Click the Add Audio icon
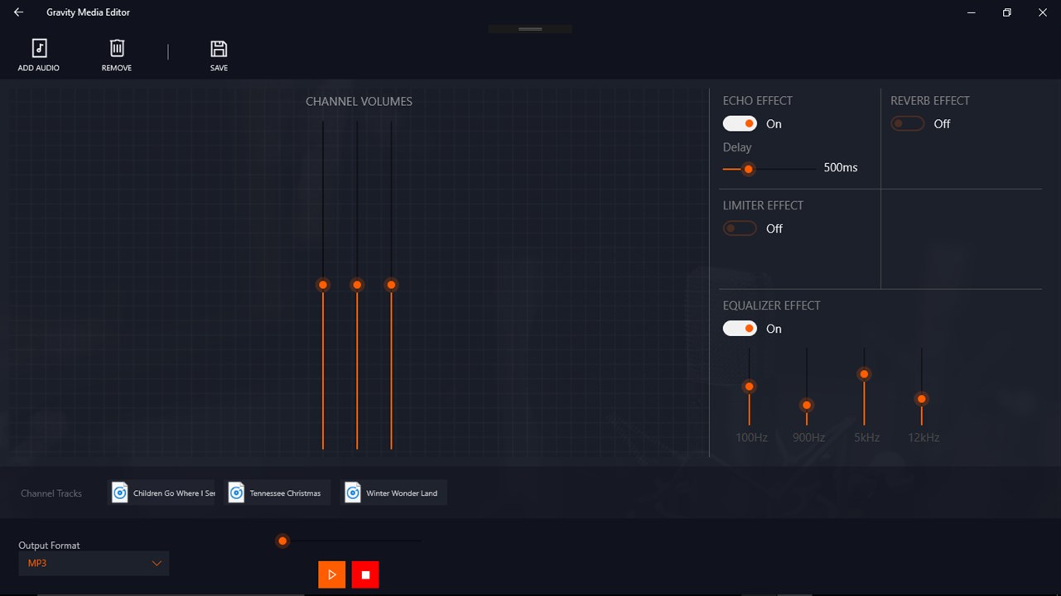Viewport: 1061px width, 596px height. 39,48
